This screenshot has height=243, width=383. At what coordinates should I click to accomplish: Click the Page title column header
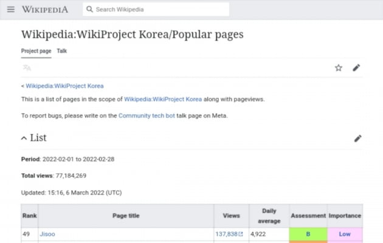(126, 216)
